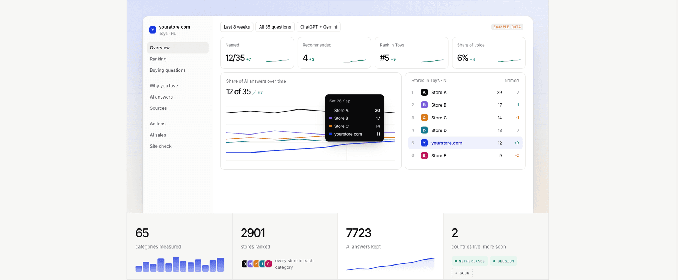Viewport: 678px width, 280px height.
Task: Click the categories measured bar chart
Action: [180, 264]
